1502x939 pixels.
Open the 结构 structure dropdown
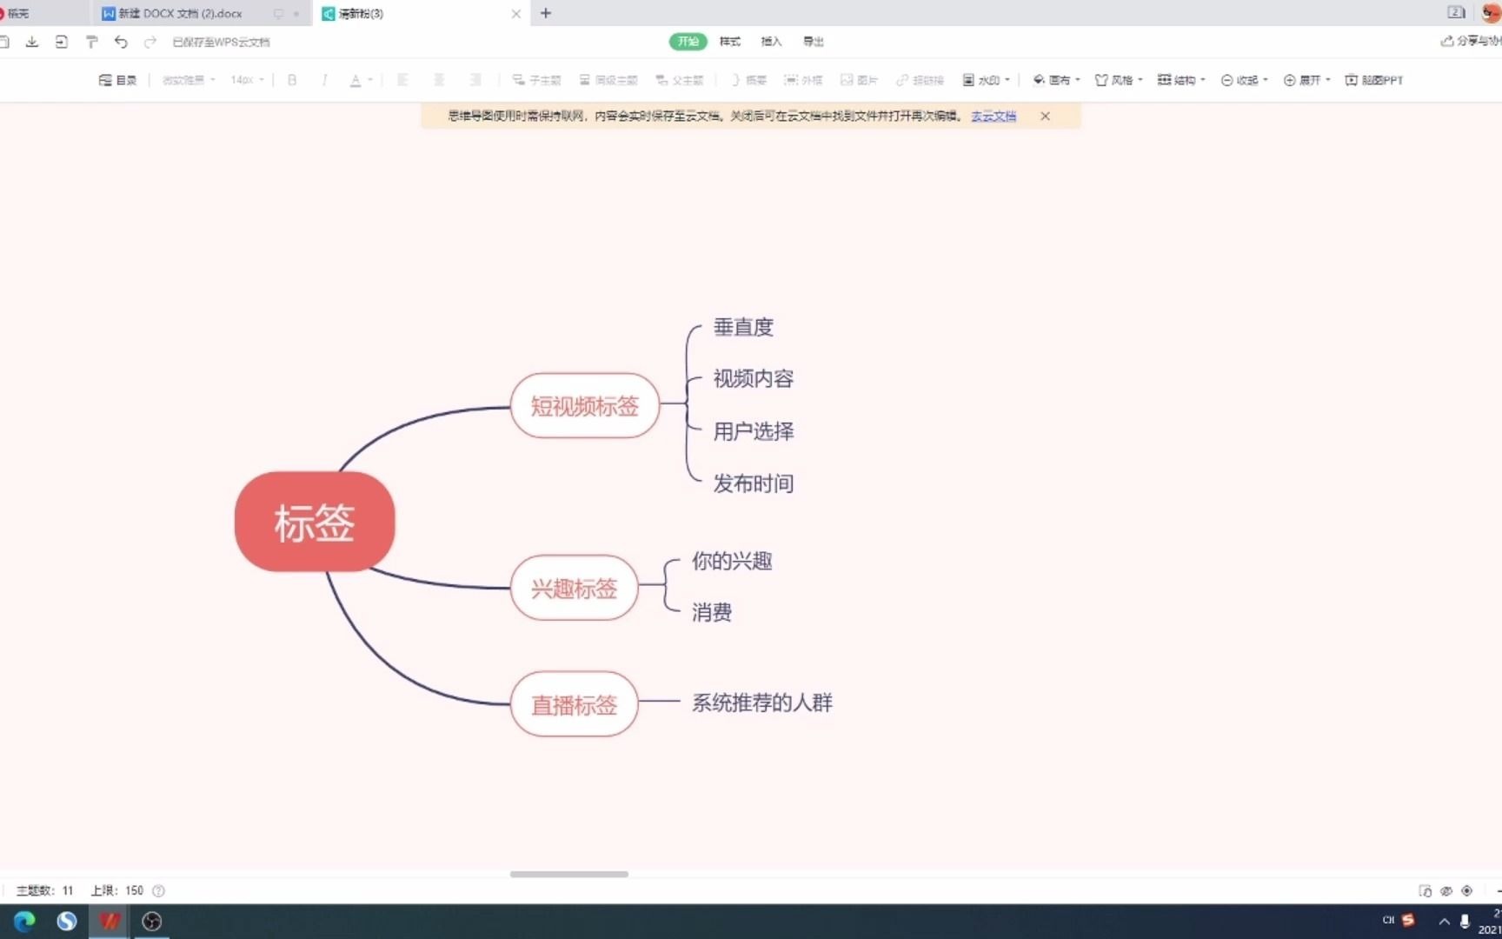(1181, 80)
